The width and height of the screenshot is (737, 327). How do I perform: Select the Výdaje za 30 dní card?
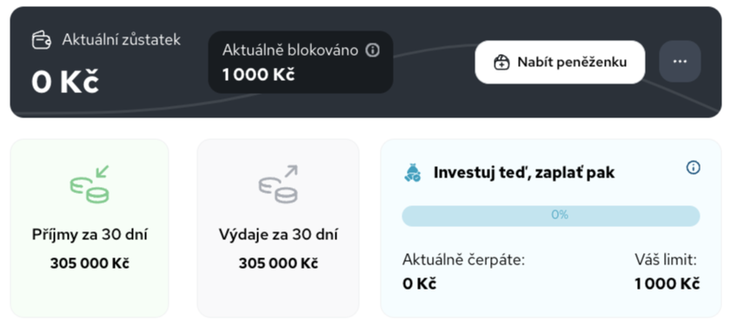coord(278,228)
